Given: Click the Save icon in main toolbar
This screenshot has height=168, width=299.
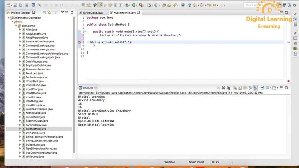Looking at the screenshot, I should tap(15, 5).
